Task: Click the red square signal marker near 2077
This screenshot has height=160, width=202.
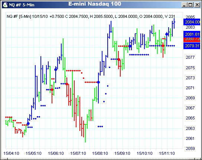Action: coord(119,60)
